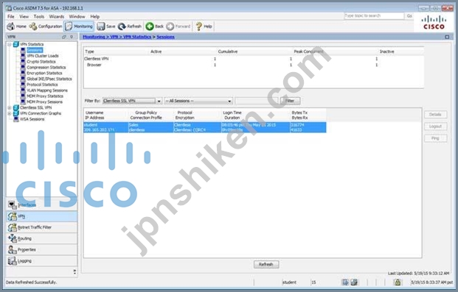The image size is (458, 292).
Task: Open Crypto Statistics tree item
Action: (41, 62)
